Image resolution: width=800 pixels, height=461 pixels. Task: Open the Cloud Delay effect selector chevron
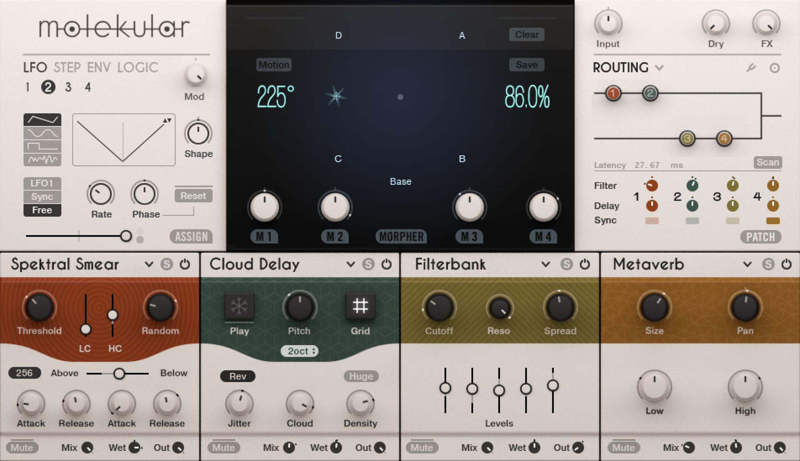(350, 264)
